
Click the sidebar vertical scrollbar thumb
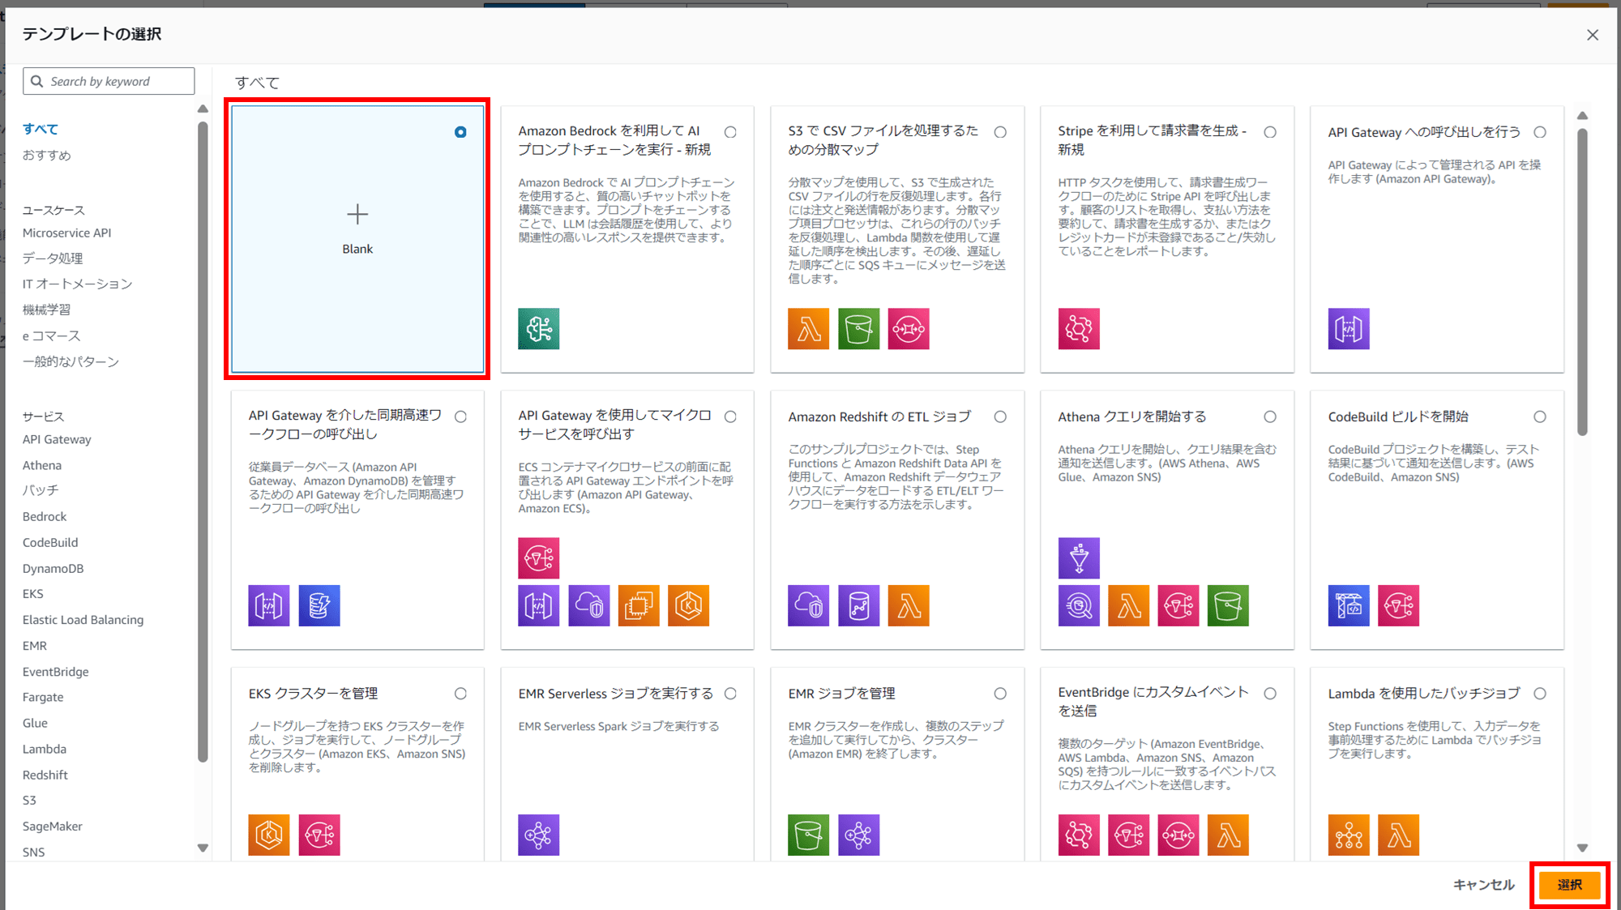pos(203,442)
